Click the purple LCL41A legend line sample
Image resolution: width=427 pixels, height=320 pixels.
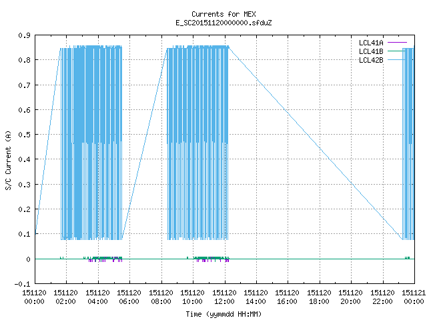click(x=397, y=43)
